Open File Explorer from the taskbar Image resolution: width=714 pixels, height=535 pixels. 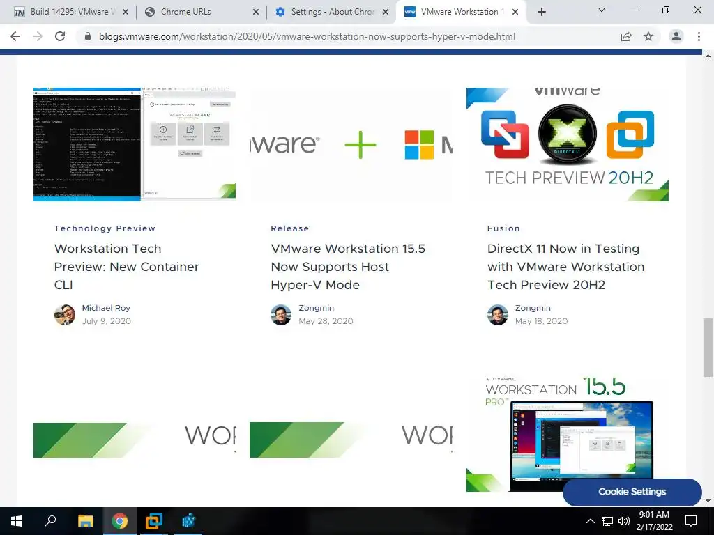[85, 521]
